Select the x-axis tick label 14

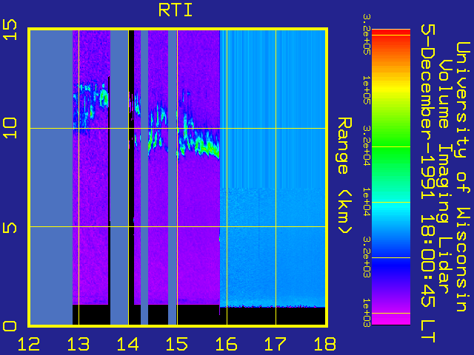click(127, 344)
